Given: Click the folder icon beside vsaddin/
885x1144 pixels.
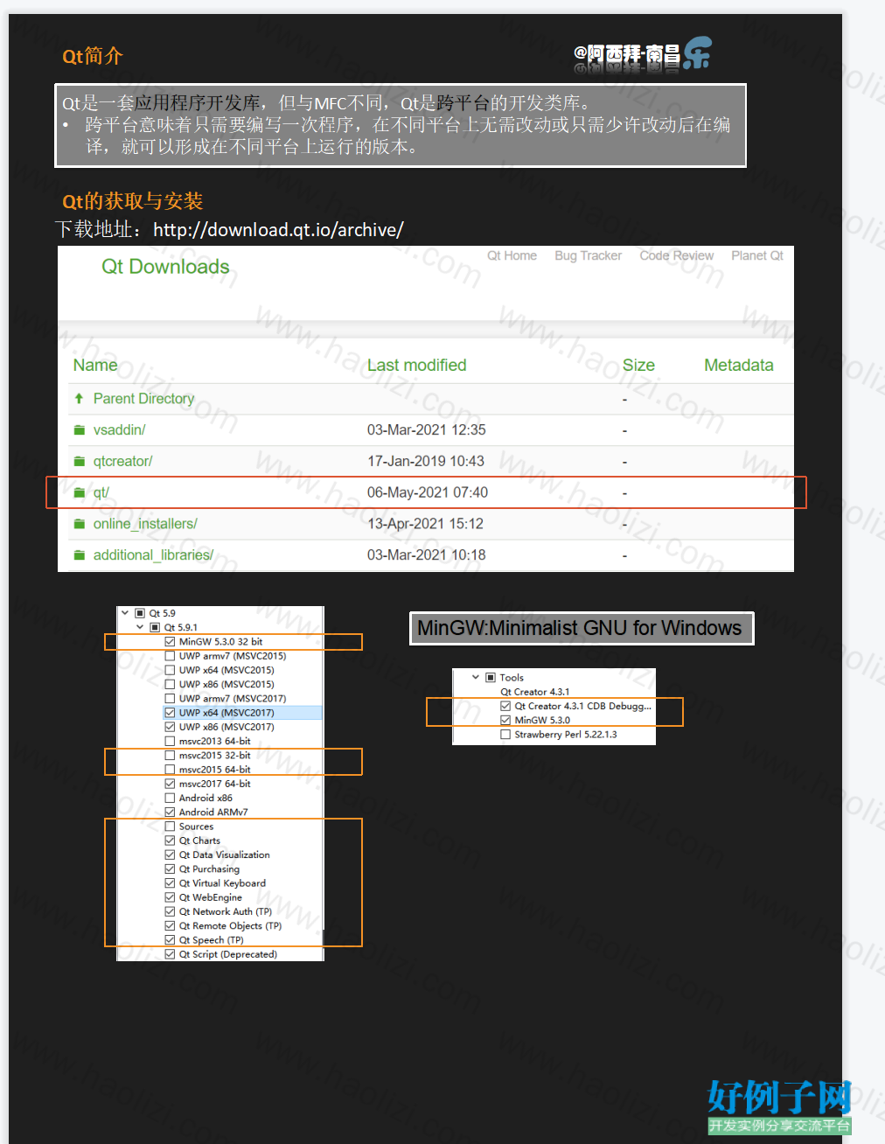Looking at the screenshot, I should [80, 429].
